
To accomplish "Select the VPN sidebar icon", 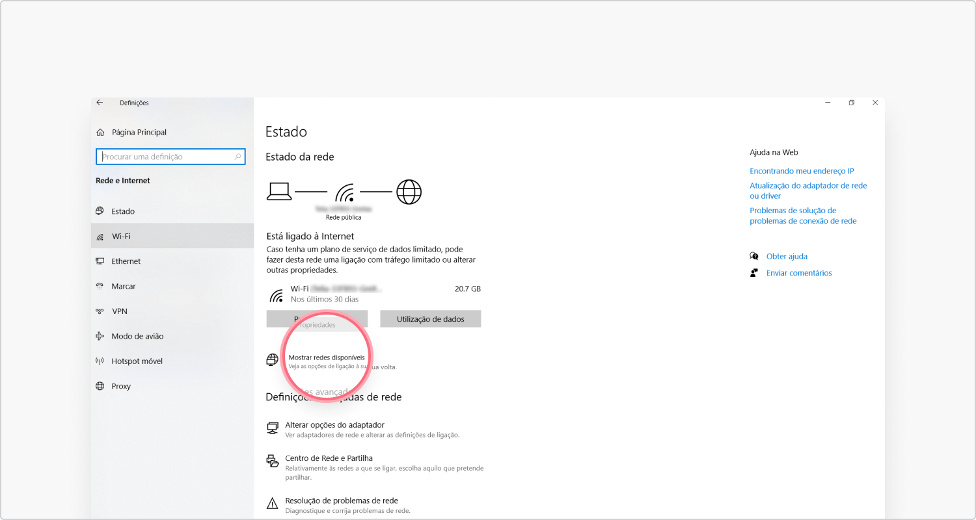I will (100, 311).
